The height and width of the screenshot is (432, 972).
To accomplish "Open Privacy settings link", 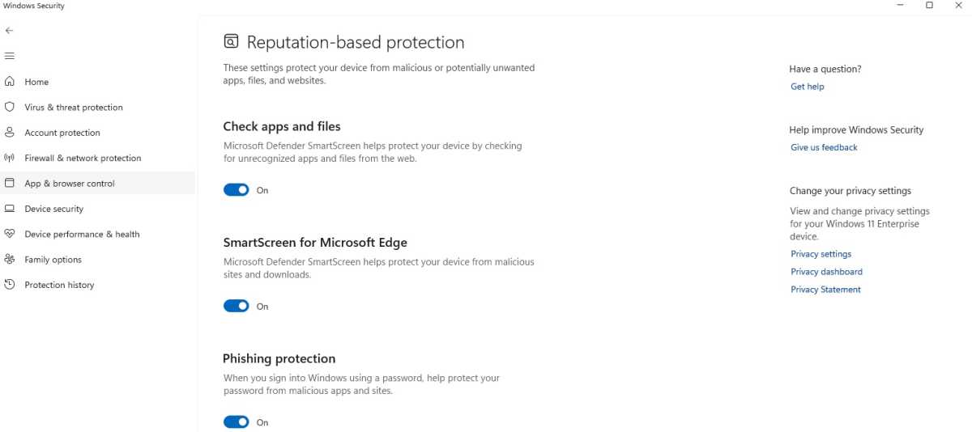I will 821,254.
